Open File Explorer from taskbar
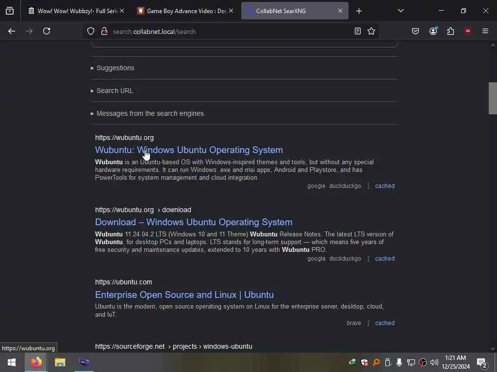Image resolution: width=497 pixels, height=372 pixels. click(x=60, y=362)
